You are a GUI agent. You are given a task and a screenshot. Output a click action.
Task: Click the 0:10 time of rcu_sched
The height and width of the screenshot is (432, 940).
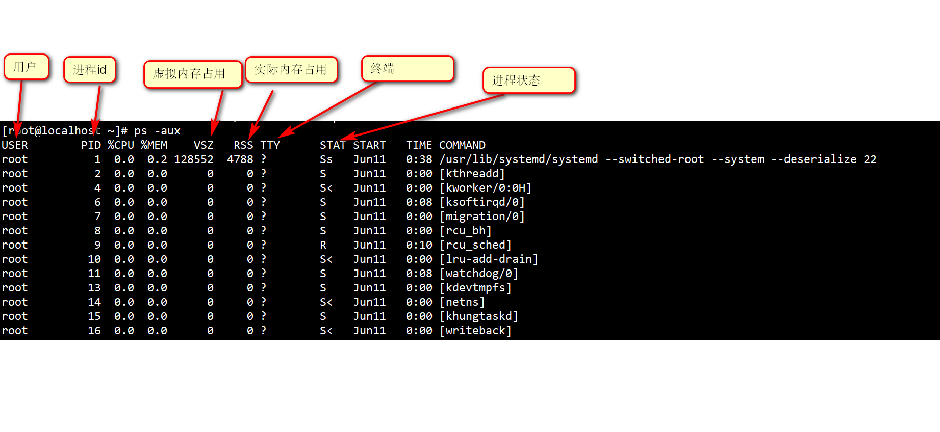click(x=419, y=245)
